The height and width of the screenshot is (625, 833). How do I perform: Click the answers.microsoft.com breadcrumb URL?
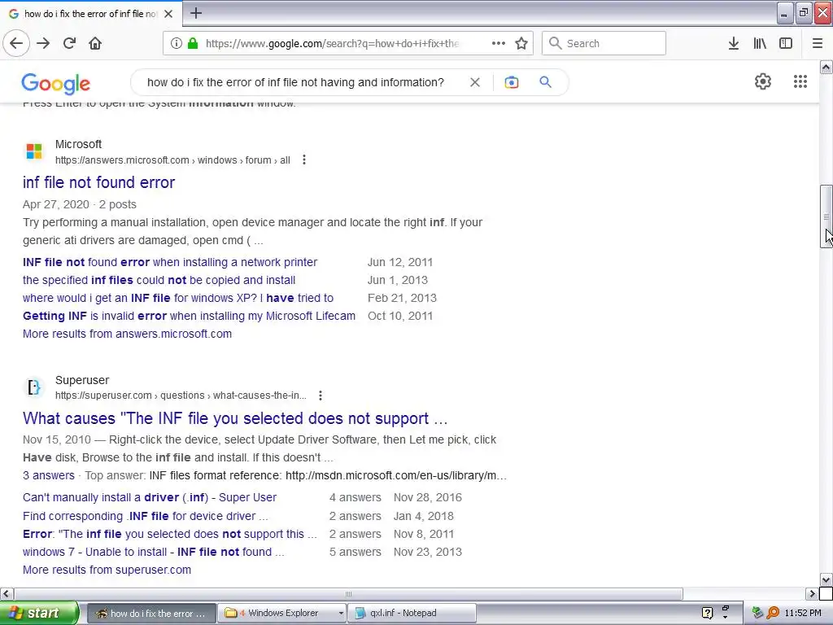172,160
